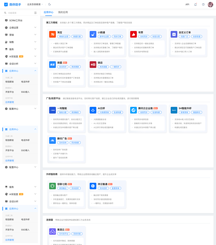This screenshot has width=216, height=245.
Task: Click the 企微运营 sidebar icon
Action: [6, 28]
